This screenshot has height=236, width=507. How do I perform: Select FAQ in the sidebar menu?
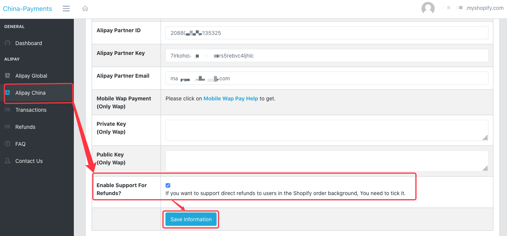[20, 144]
